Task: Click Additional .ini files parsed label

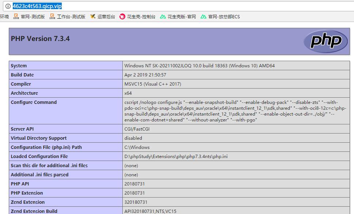Action: (39, 175)
